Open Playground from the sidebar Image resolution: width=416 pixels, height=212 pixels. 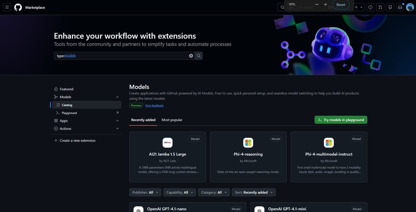tap(87, 113)
